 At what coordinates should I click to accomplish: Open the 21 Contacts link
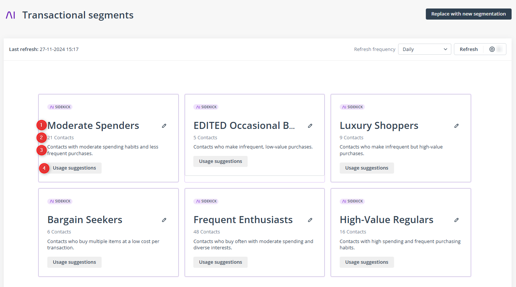tap(61, 138)
